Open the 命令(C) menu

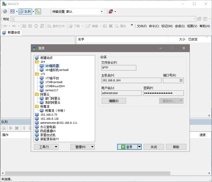[x=154, y=26]
